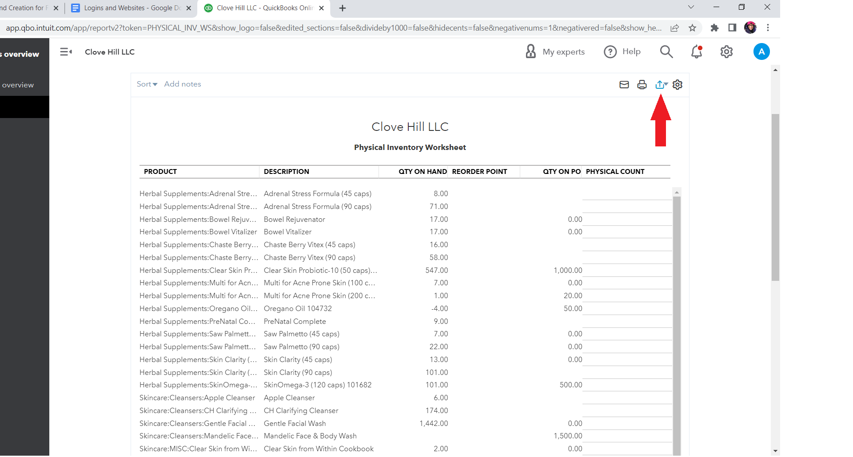Open a new browser tab
The width and height of the screenshot is (853, 457).
click(342, 8)
